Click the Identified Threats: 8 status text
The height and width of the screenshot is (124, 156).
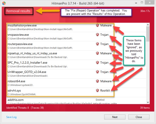coord(18,108)
